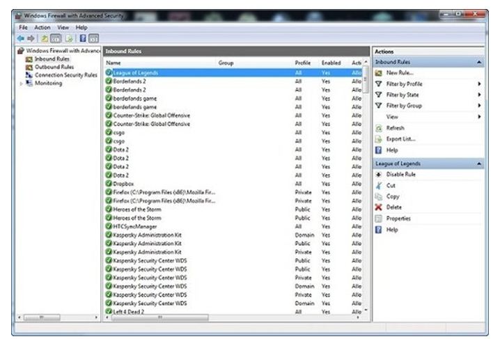Click the Connection Security Rules tree icon

tap(29, 75)
